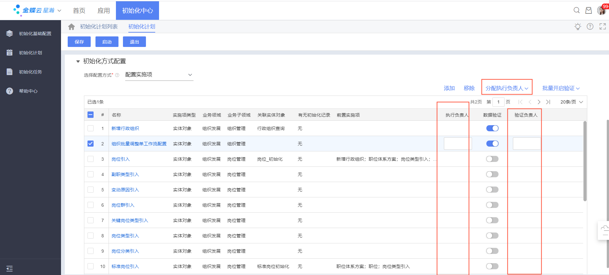609x275 pixels.
Task: Click the search magnifier icon
Action: coord(576,10)
